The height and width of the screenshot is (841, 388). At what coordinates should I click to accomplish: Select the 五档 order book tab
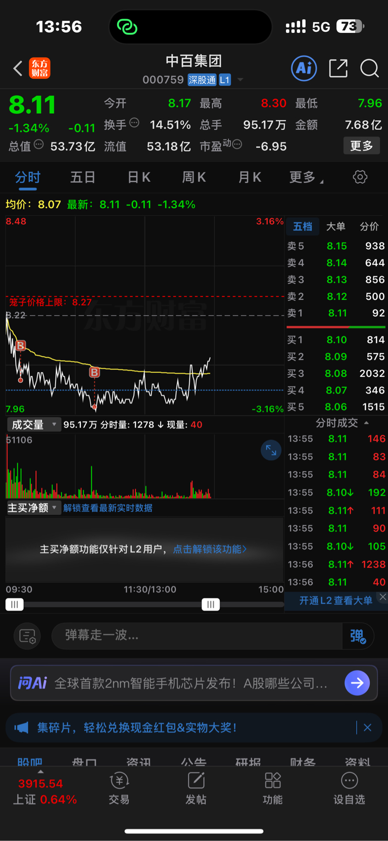coord(303,227)
